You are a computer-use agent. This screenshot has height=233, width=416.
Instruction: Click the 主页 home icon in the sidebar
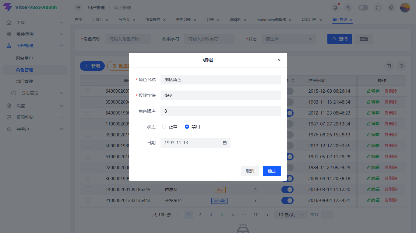(x=9, y=22)
